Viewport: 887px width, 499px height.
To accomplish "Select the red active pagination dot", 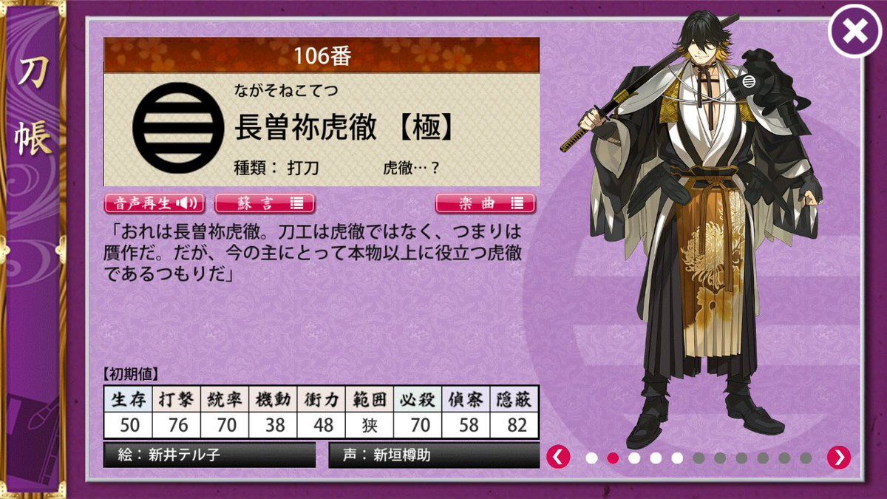I will (x=613, y=458).
